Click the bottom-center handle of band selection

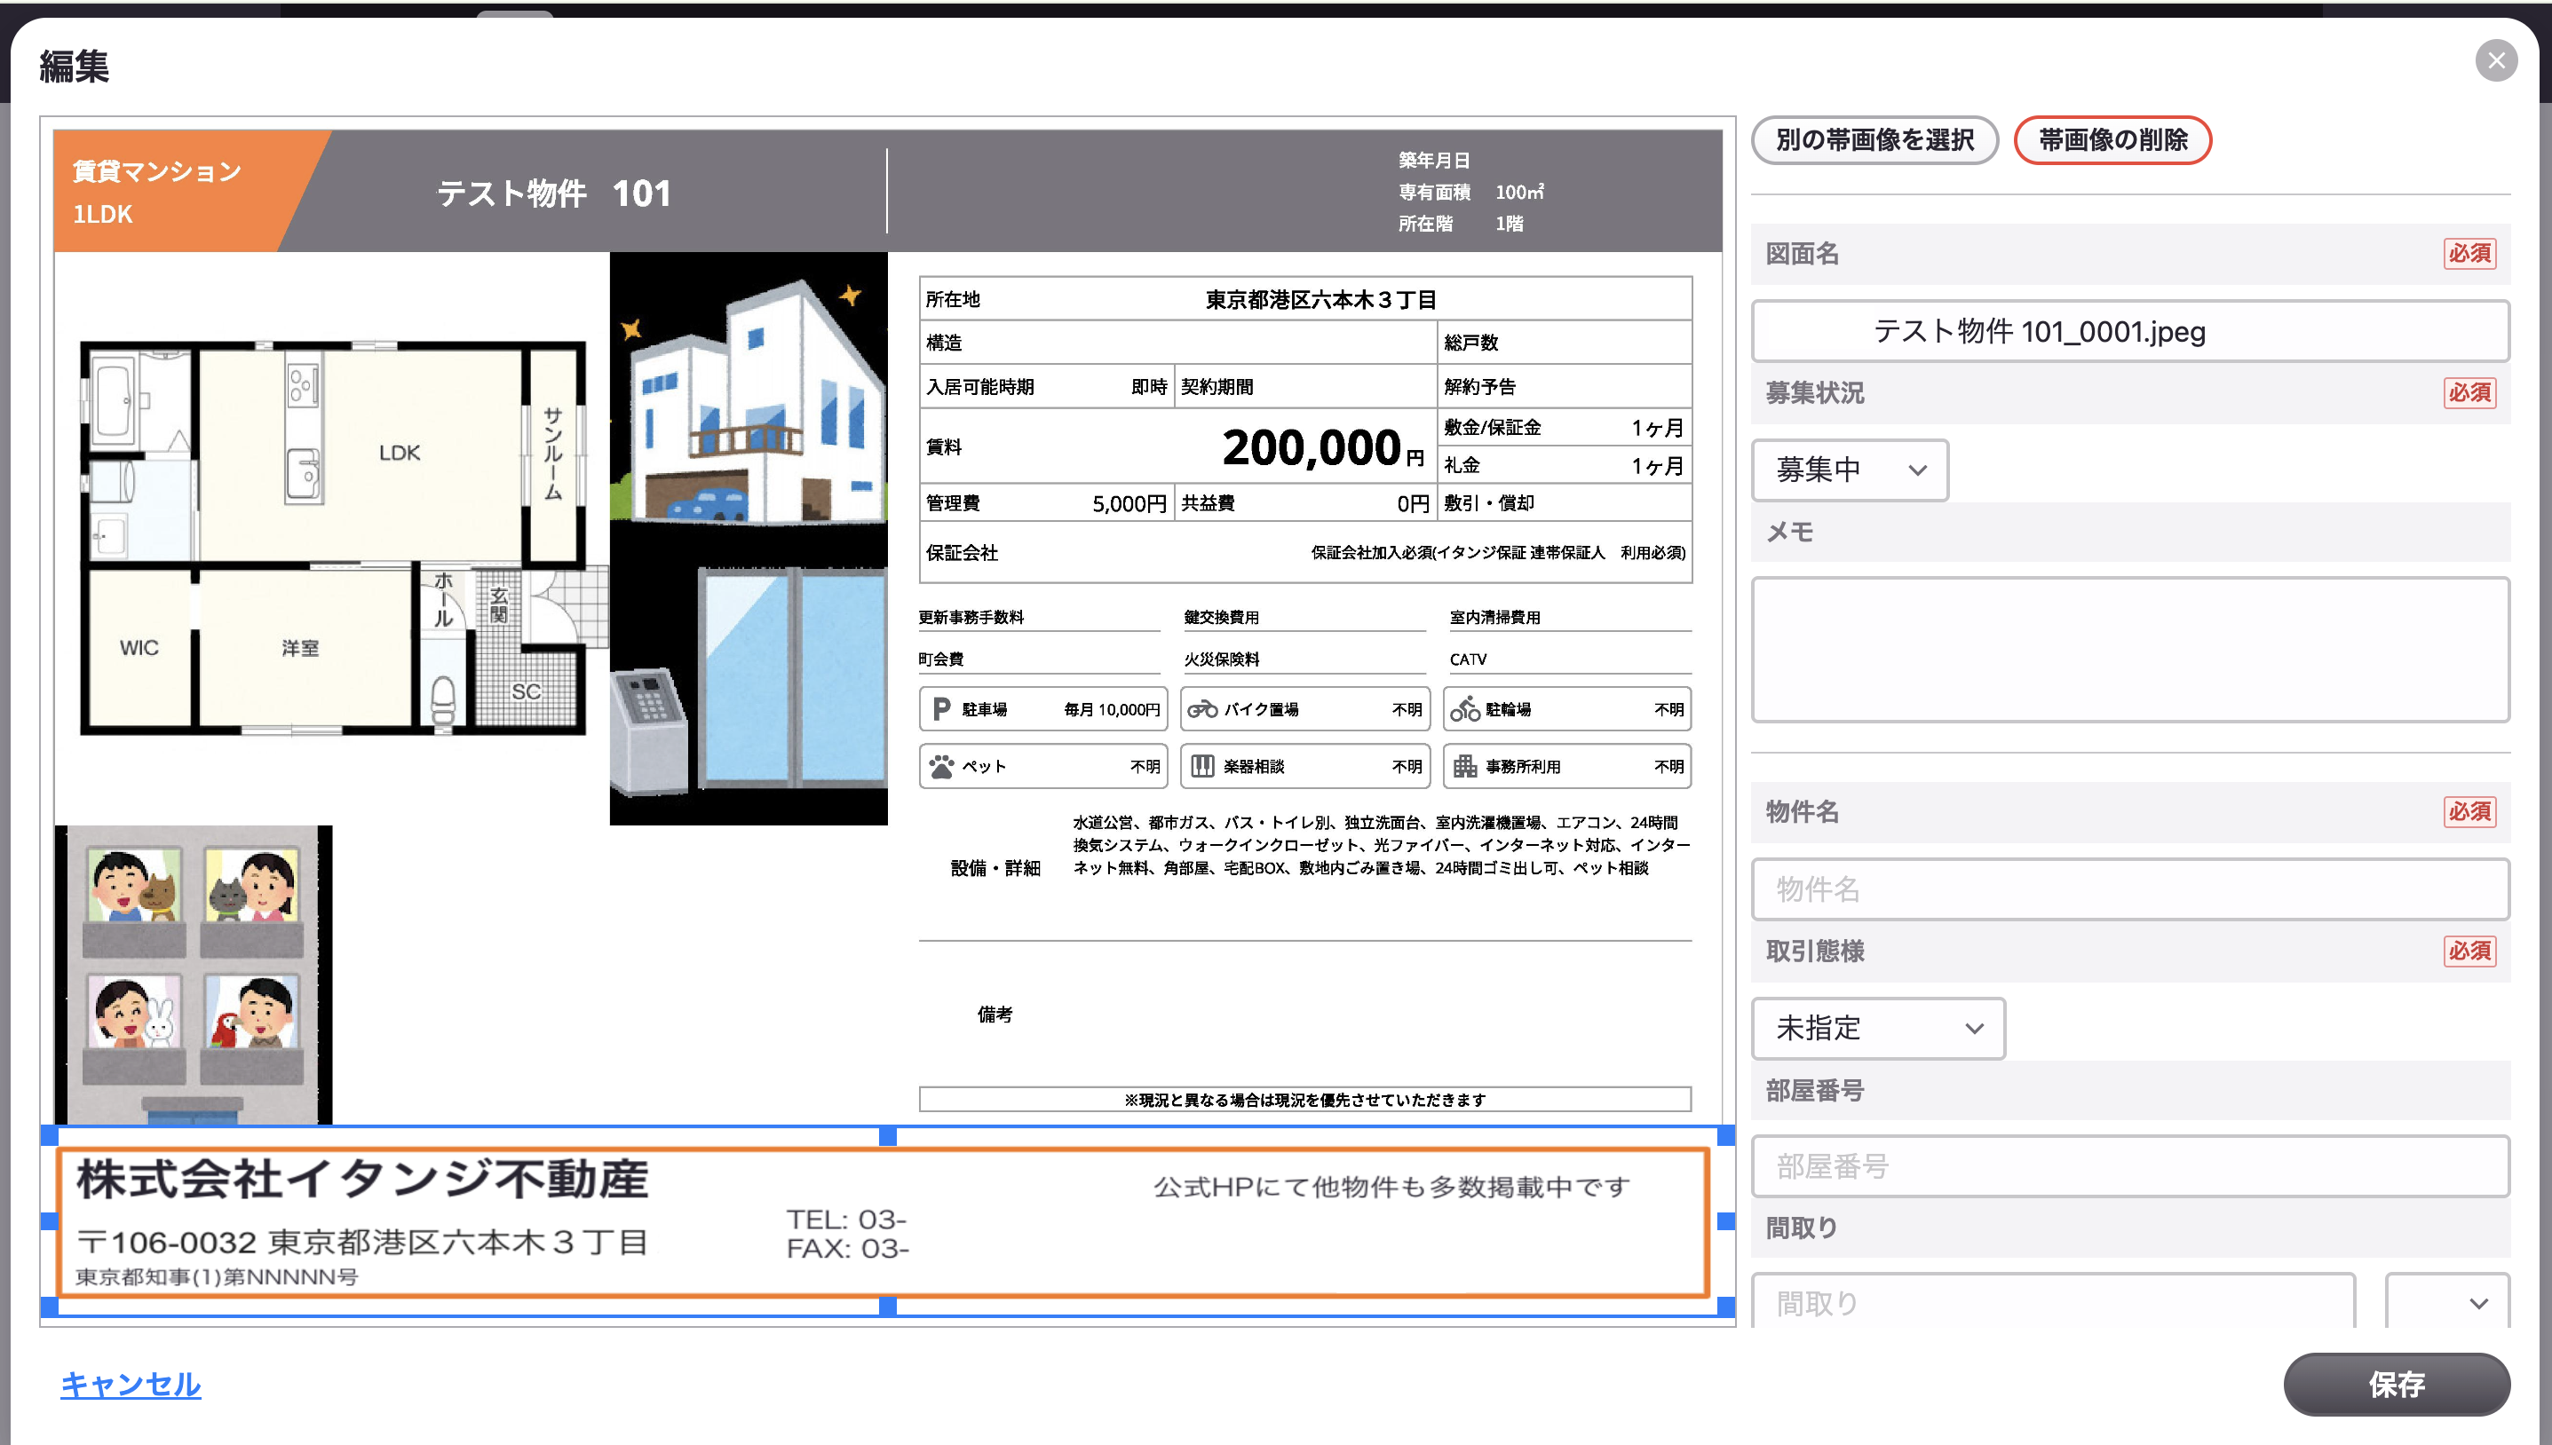(x=887, y=1306)
